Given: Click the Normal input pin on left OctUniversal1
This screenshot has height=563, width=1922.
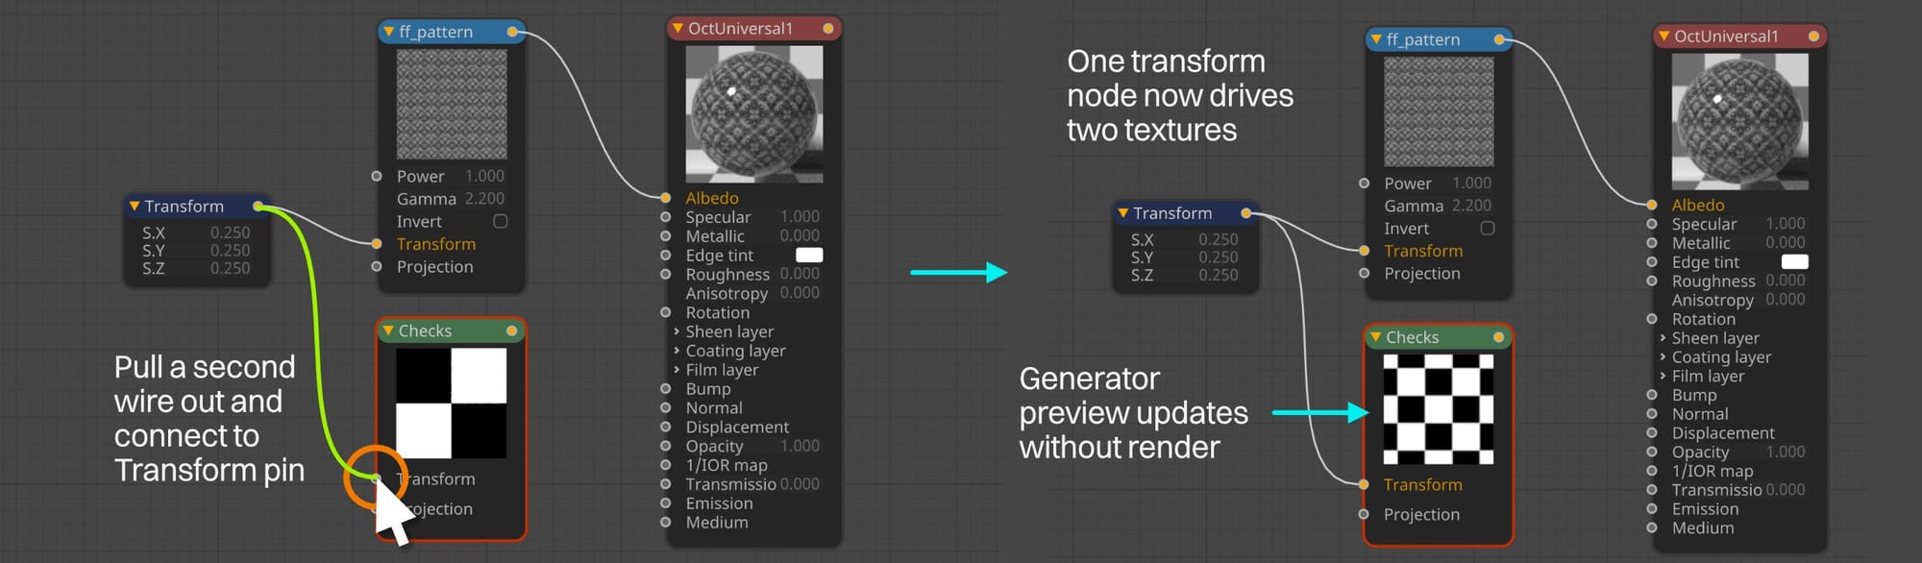Looking at the screenshot, I should click(665, 407).
